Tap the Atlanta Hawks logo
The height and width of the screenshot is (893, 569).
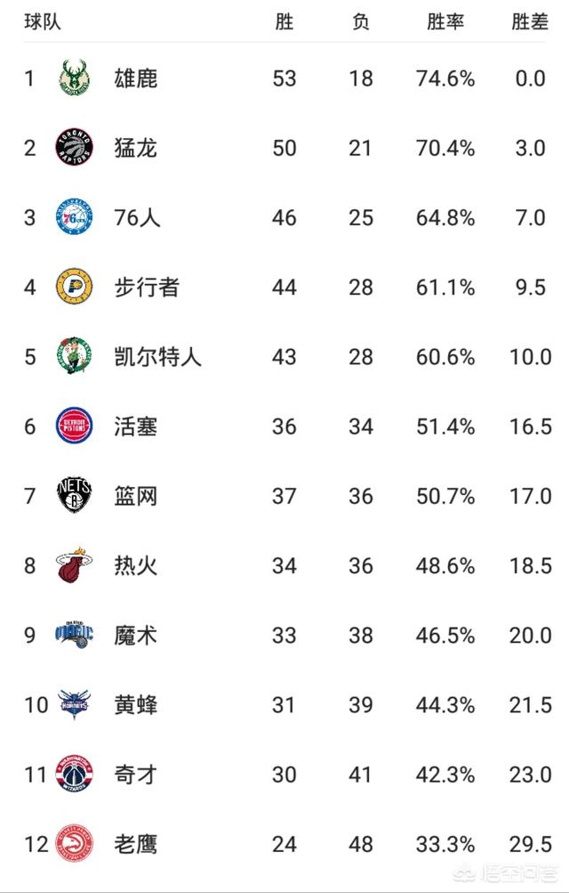[75, 843]
